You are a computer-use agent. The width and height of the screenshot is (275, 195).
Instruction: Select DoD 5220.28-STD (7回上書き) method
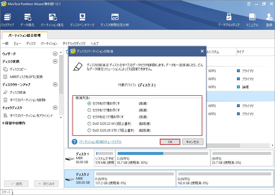point(89,130)
